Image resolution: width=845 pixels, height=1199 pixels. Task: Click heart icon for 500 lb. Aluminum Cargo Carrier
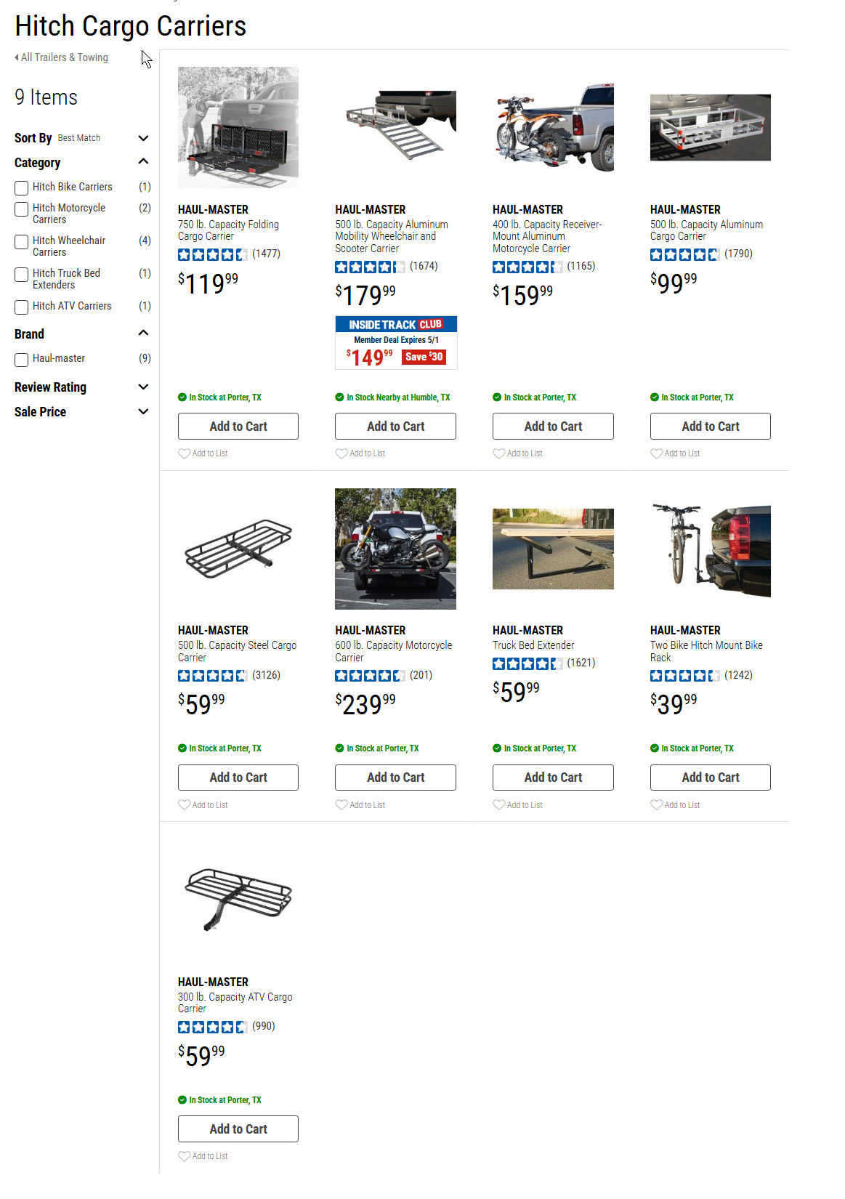[657, 453]
